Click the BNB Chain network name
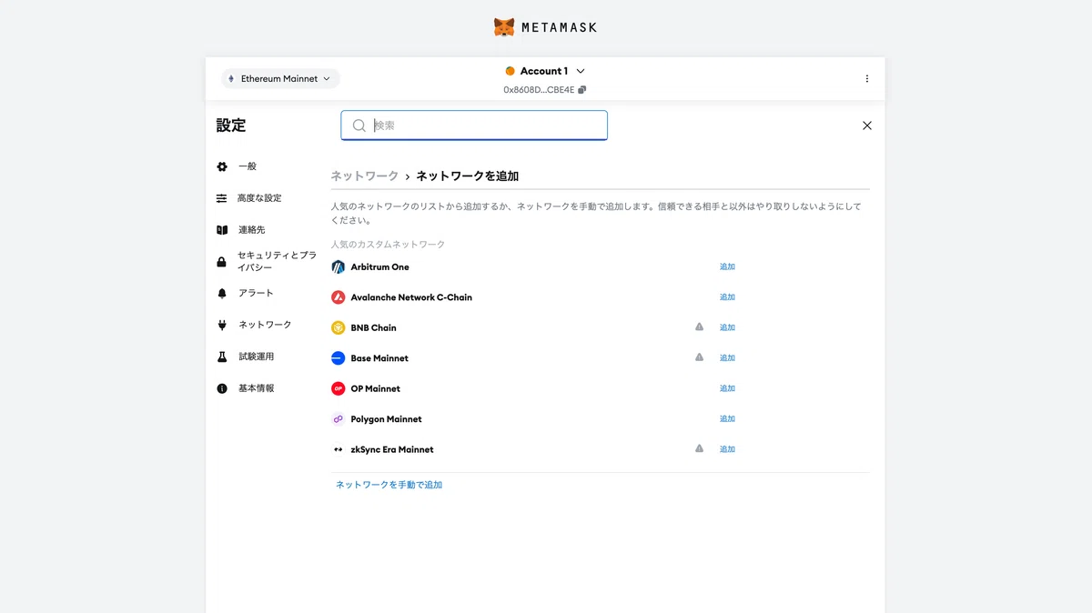This screenshot has height=613, width=1092. [373, 327]
